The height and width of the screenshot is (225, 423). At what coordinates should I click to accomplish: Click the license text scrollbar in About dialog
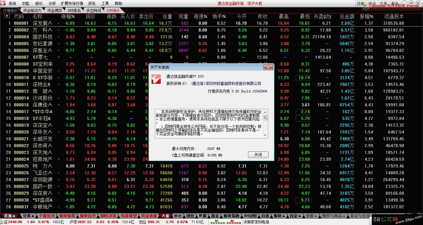(265, 123)
